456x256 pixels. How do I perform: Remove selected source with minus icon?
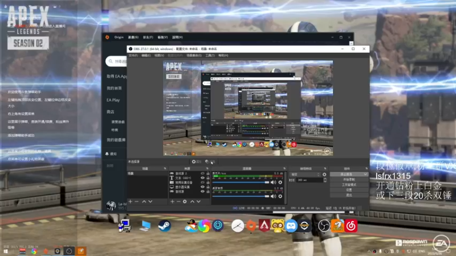(x=178, y=201)
